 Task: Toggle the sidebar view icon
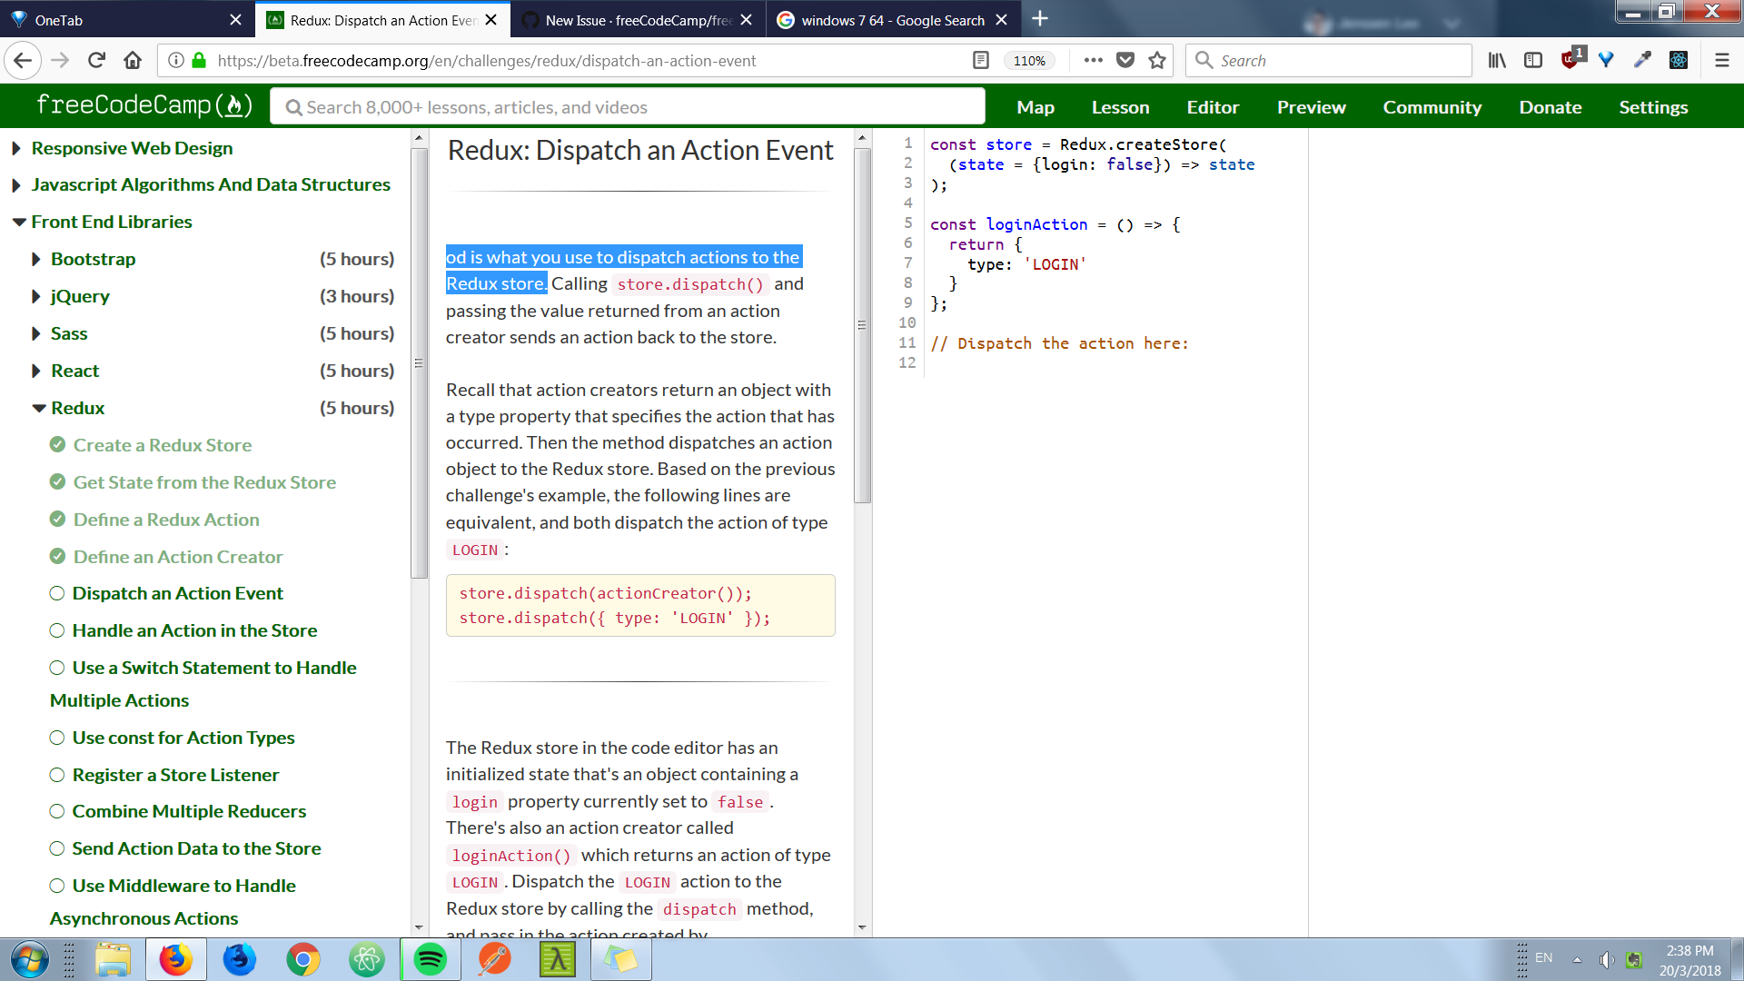click(1534, 60)
